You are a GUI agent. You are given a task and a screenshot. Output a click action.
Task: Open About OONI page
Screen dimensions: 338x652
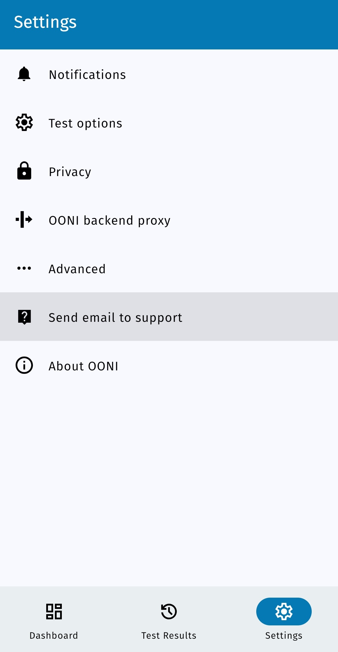(83, 366)
